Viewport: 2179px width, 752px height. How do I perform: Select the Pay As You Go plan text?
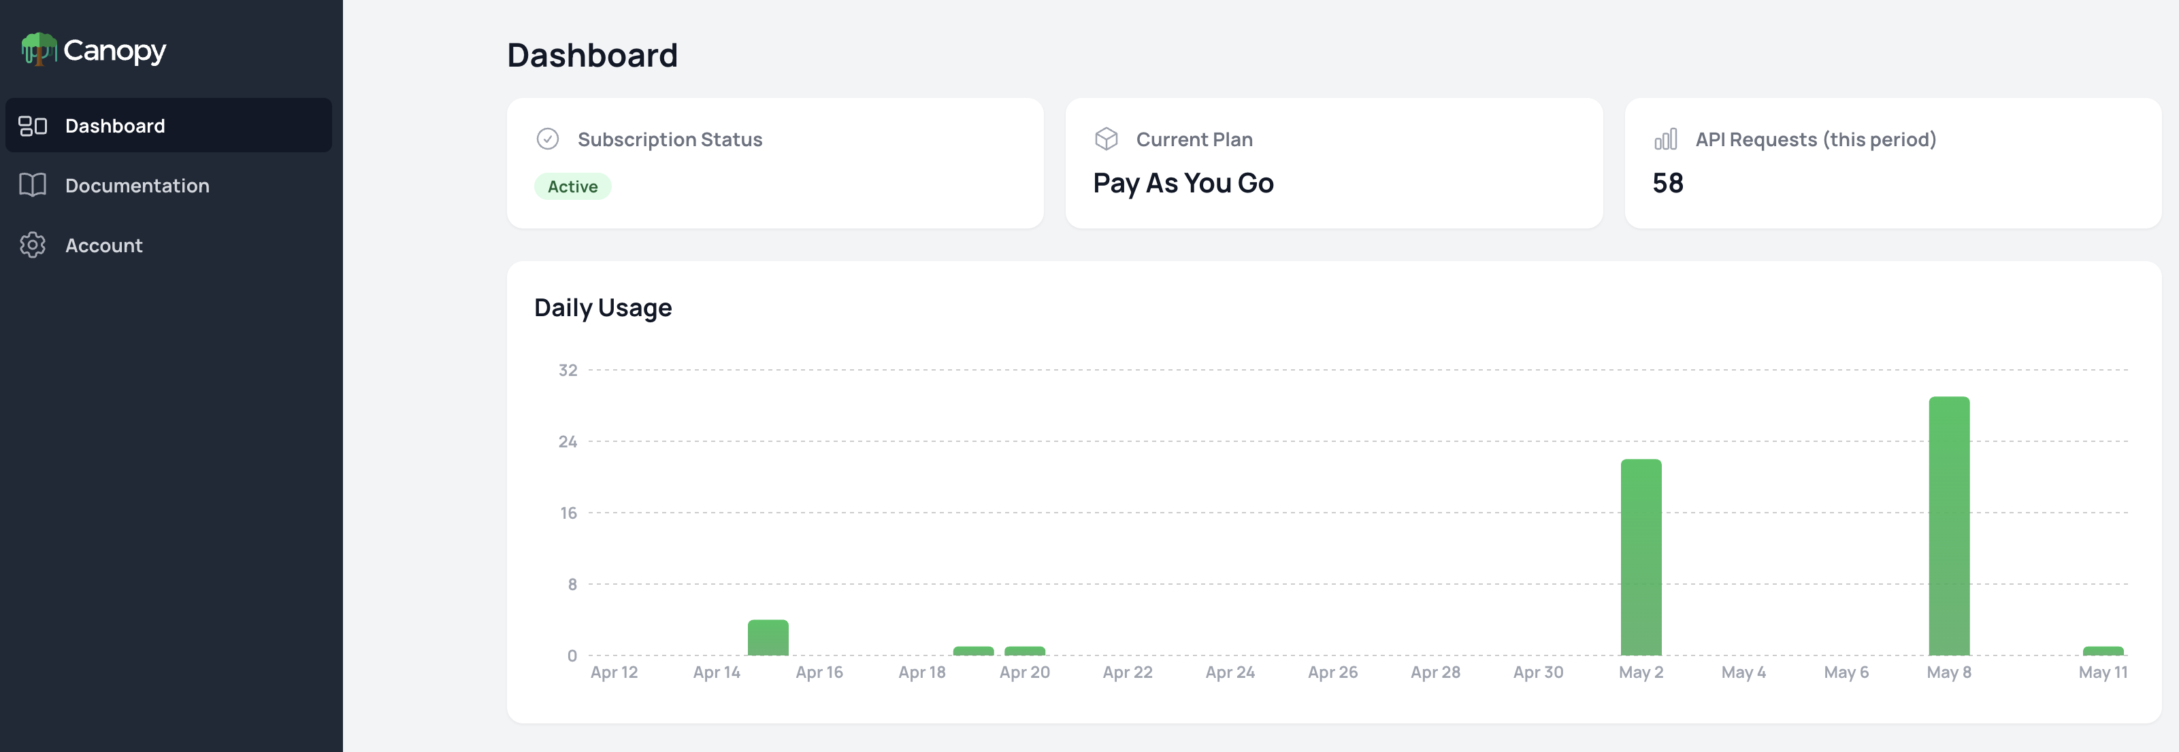pos(1183,182)
